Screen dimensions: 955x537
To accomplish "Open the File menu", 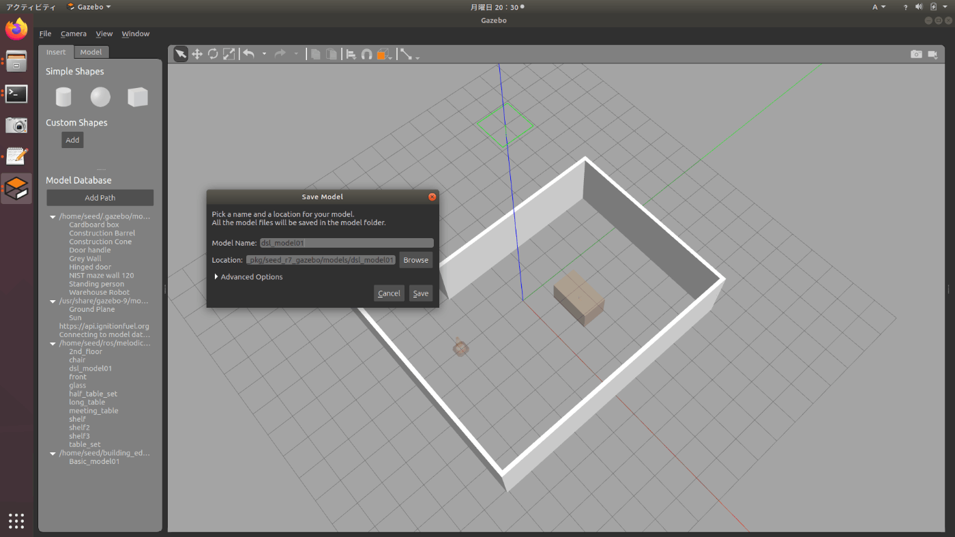I will coord(45,33).
